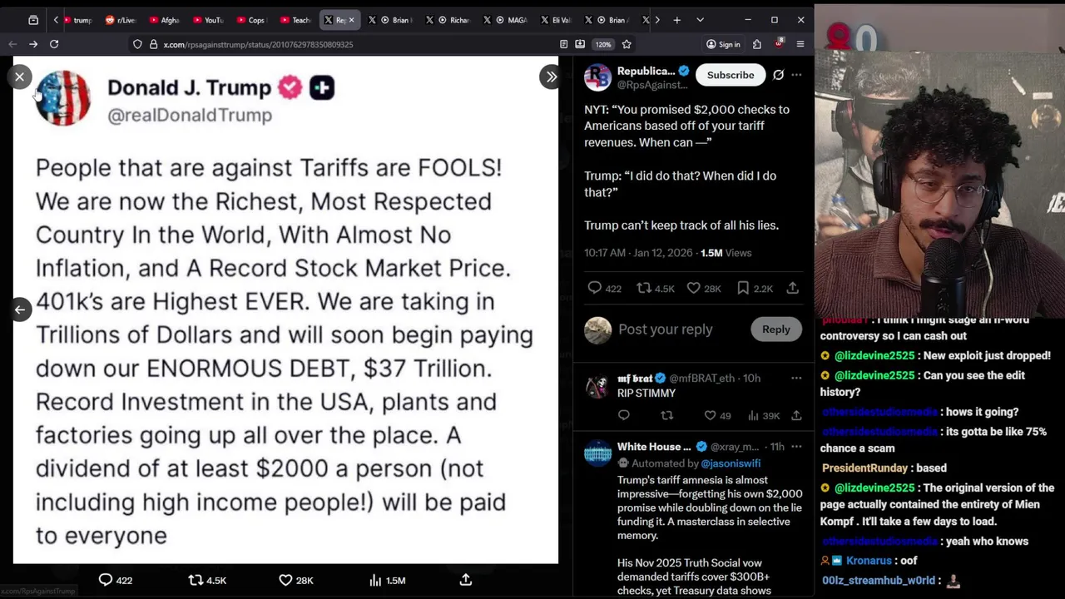Click the reply comment icon under the image
This screenshot has height=599, width=1065.
coord(106,580)
